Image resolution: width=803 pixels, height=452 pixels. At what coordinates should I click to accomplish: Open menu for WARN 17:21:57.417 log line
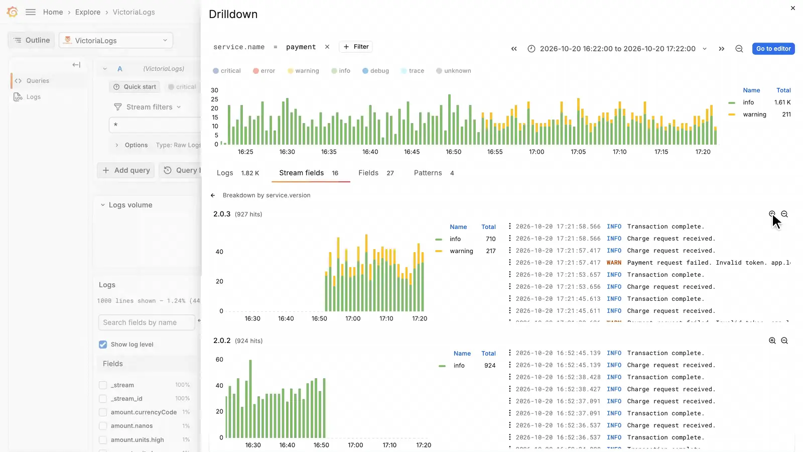510,263
